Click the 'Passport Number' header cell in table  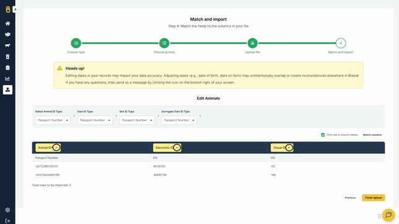tap(47, 158)
